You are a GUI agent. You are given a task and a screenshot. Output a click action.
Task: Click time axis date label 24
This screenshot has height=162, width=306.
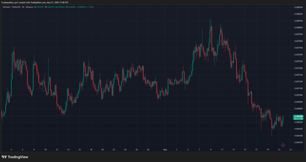[125, 150]
